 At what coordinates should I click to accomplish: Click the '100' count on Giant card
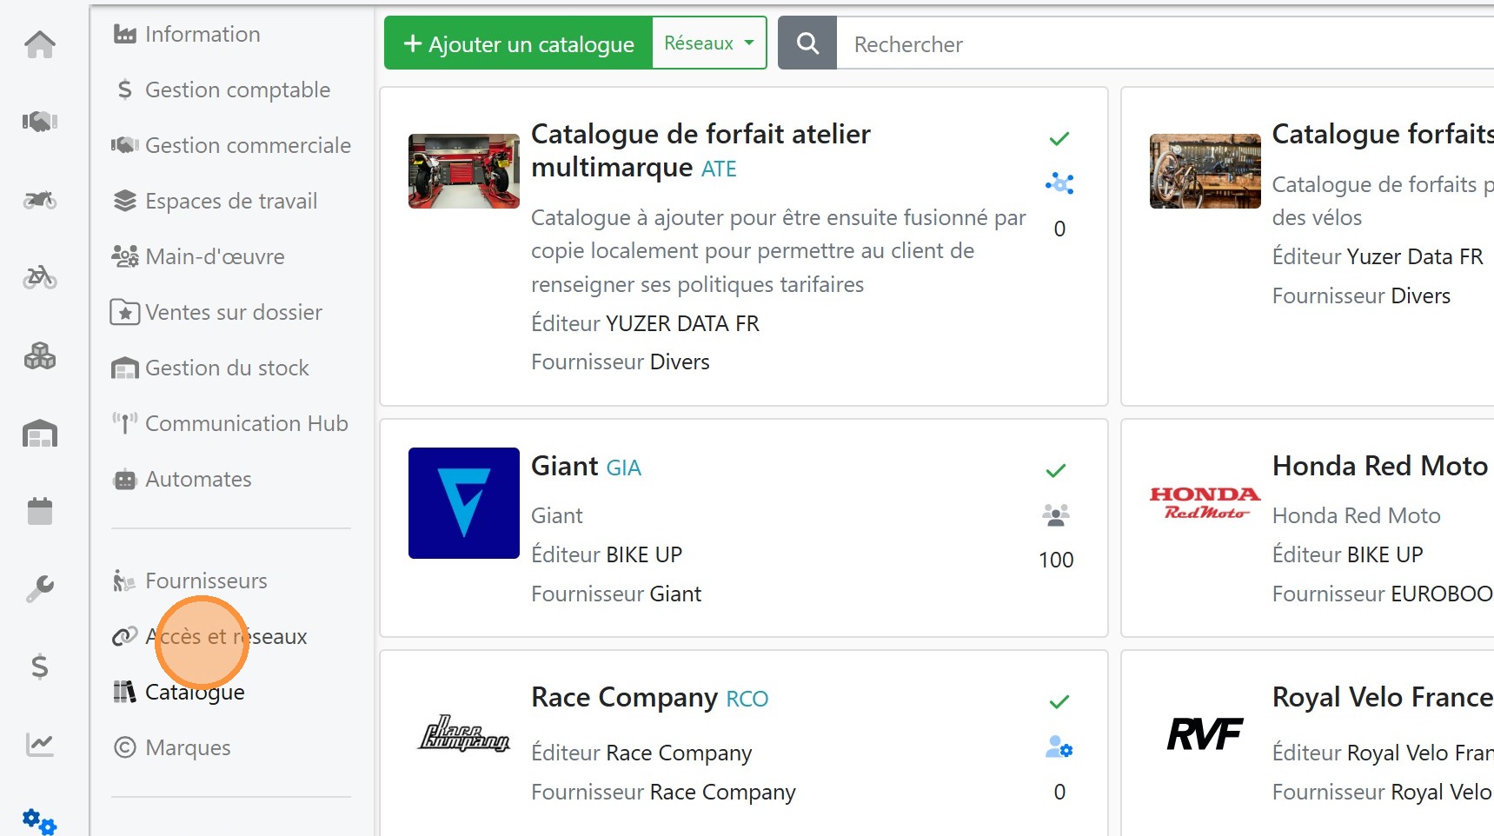(1056, 560)
